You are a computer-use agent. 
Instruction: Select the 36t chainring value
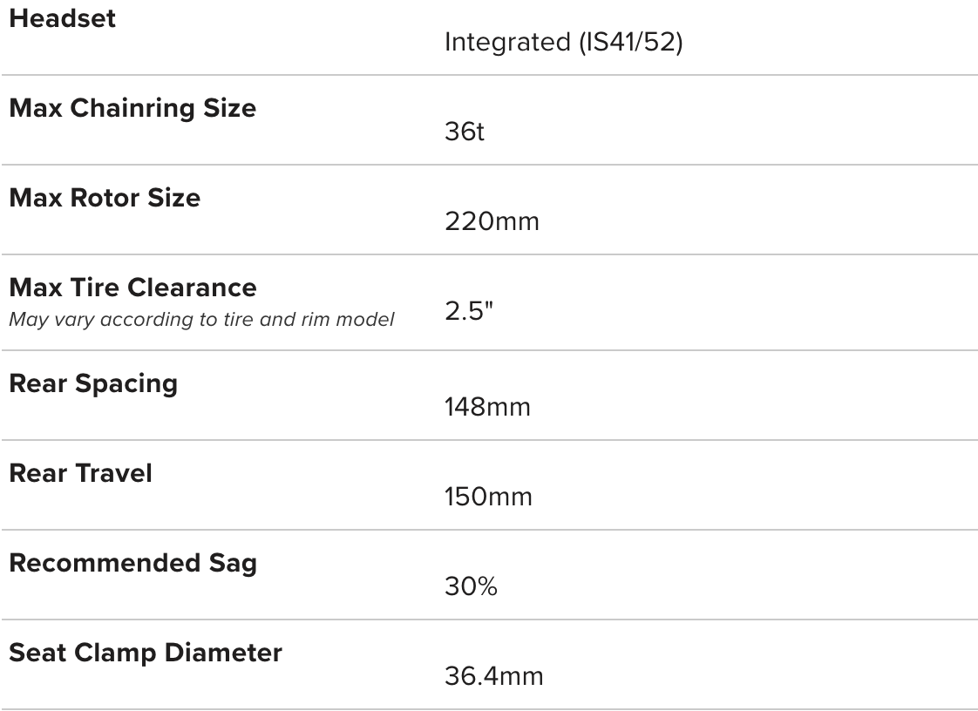coord(464,132)
